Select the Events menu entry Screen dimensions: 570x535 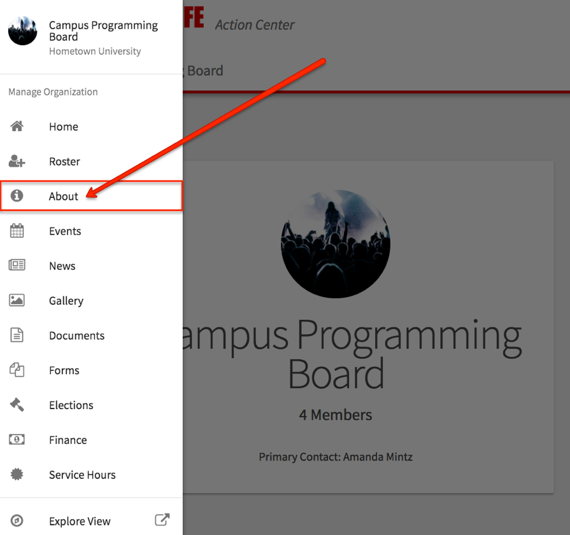point(65,231)
